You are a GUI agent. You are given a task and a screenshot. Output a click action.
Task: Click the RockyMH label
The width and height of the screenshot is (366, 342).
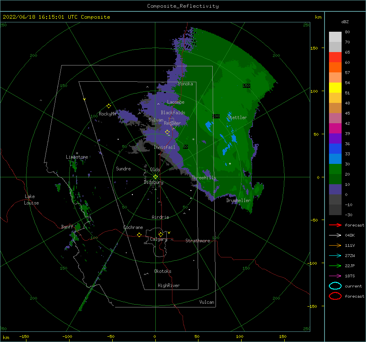click(x=107, y=114)
